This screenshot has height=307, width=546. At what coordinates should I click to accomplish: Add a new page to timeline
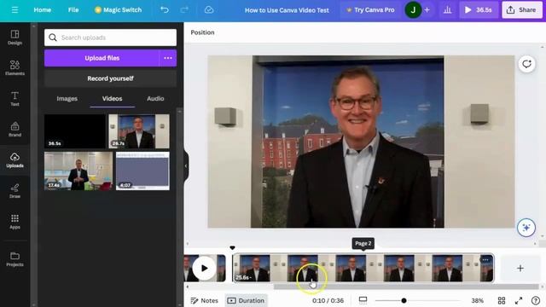[x=520, y=268]
